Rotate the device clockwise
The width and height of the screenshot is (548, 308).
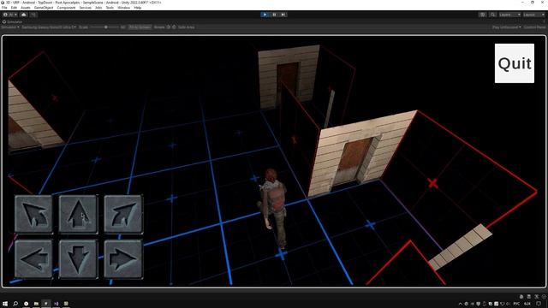point(174,27)
